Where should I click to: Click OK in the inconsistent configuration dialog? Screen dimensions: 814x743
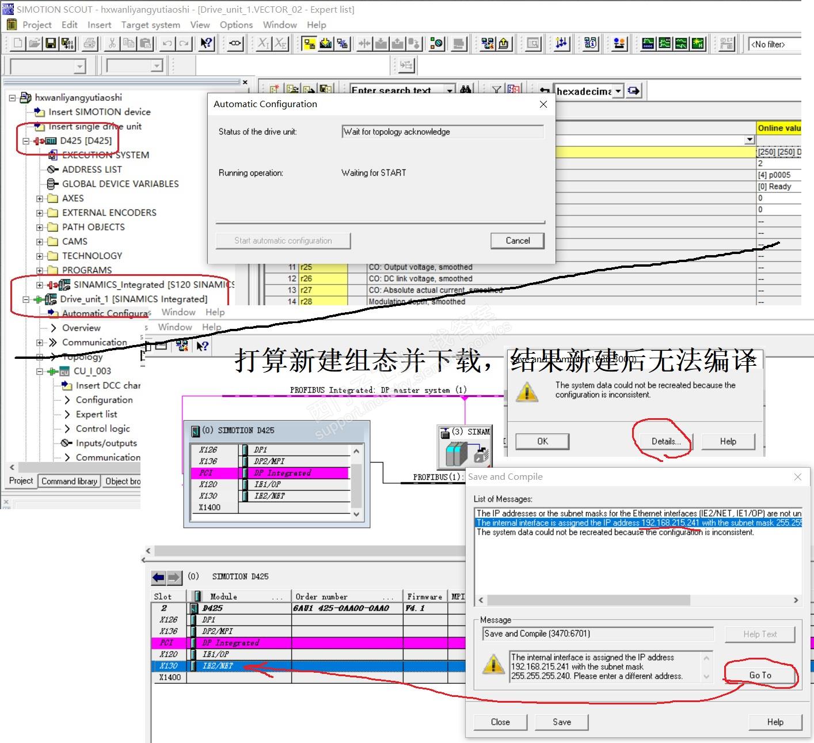(x=542, y=441)
